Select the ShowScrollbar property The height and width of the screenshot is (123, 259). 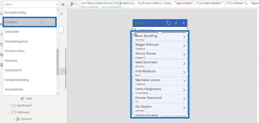coord(30,51)
